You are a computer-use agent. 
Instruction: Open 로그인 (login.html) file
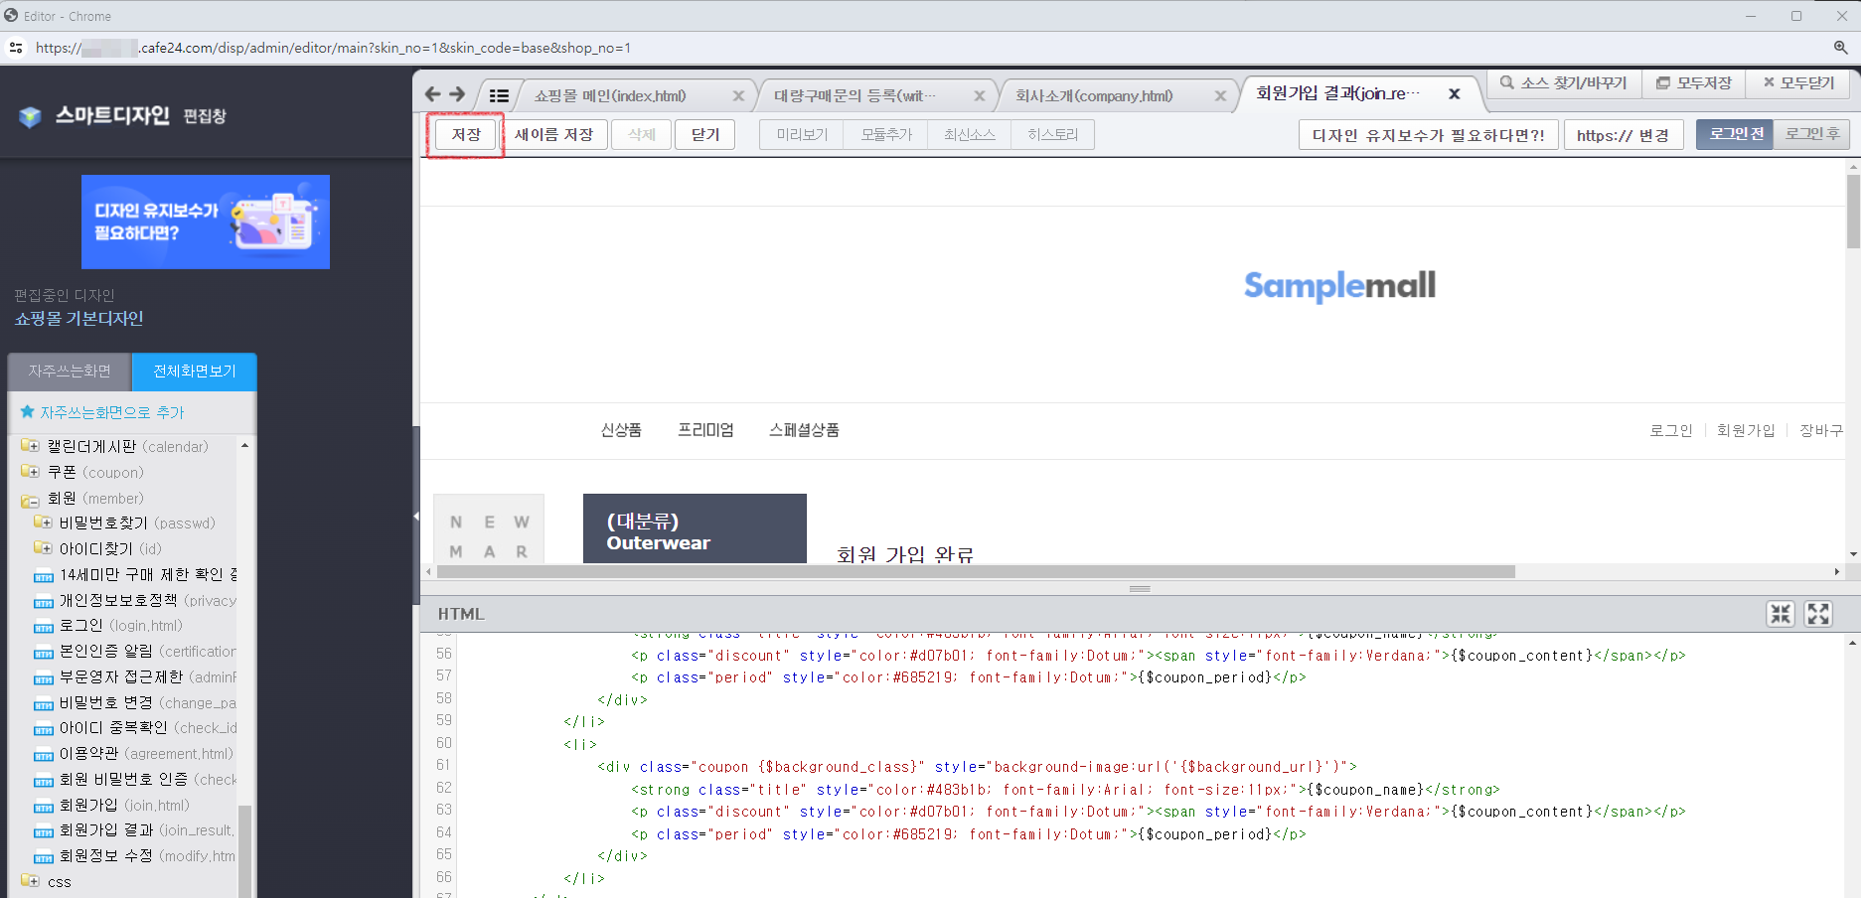109,626
